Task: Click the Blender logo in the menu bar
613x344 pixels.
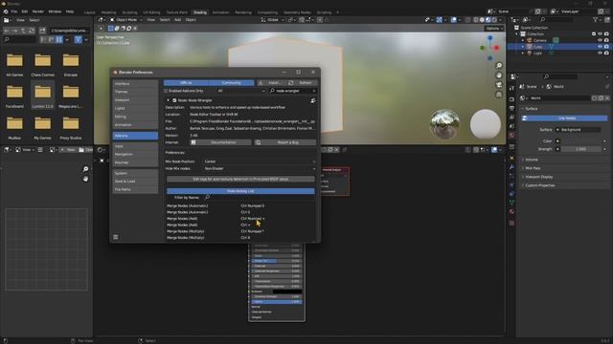Action: [6, 11]
